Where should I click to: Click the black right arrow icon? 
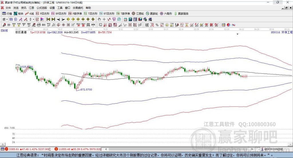[x=63, y=19]
